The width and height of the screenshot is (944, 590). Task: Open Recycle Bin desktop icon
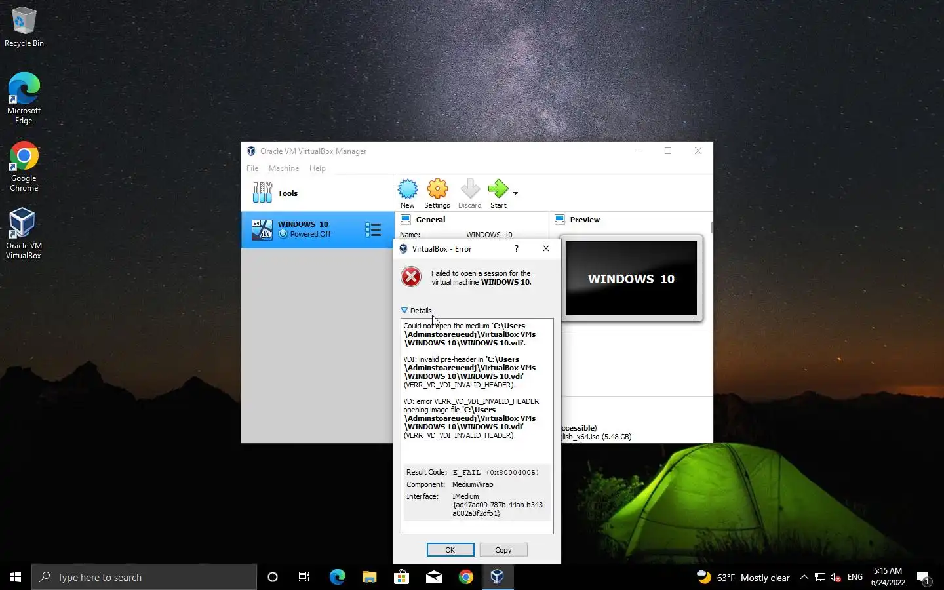point(24,28)
